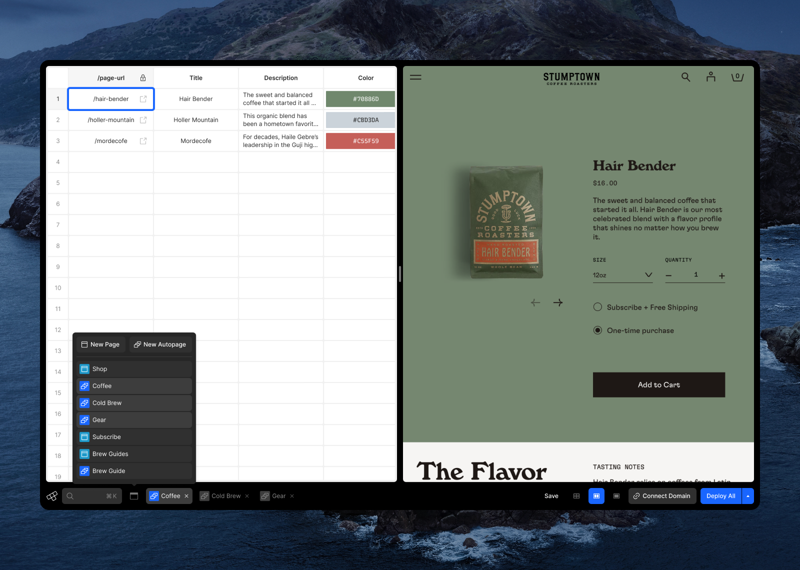Click the search icon on Stumptown site
800x570 pixels.
685,77
